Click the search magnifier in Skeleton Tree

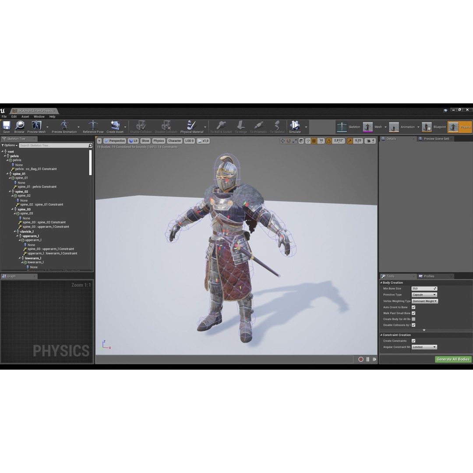coord(90,145)
